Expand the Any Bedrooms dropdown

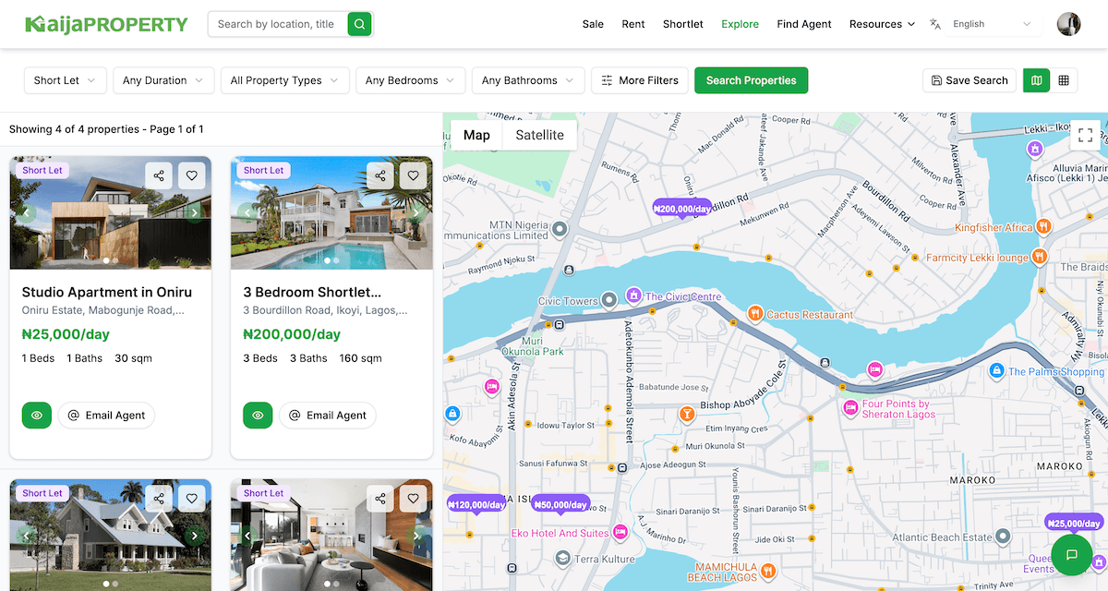410,80
